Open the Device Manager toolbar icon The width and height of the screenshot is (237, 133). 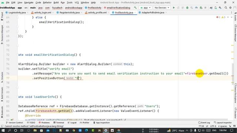tap(216, 7)
